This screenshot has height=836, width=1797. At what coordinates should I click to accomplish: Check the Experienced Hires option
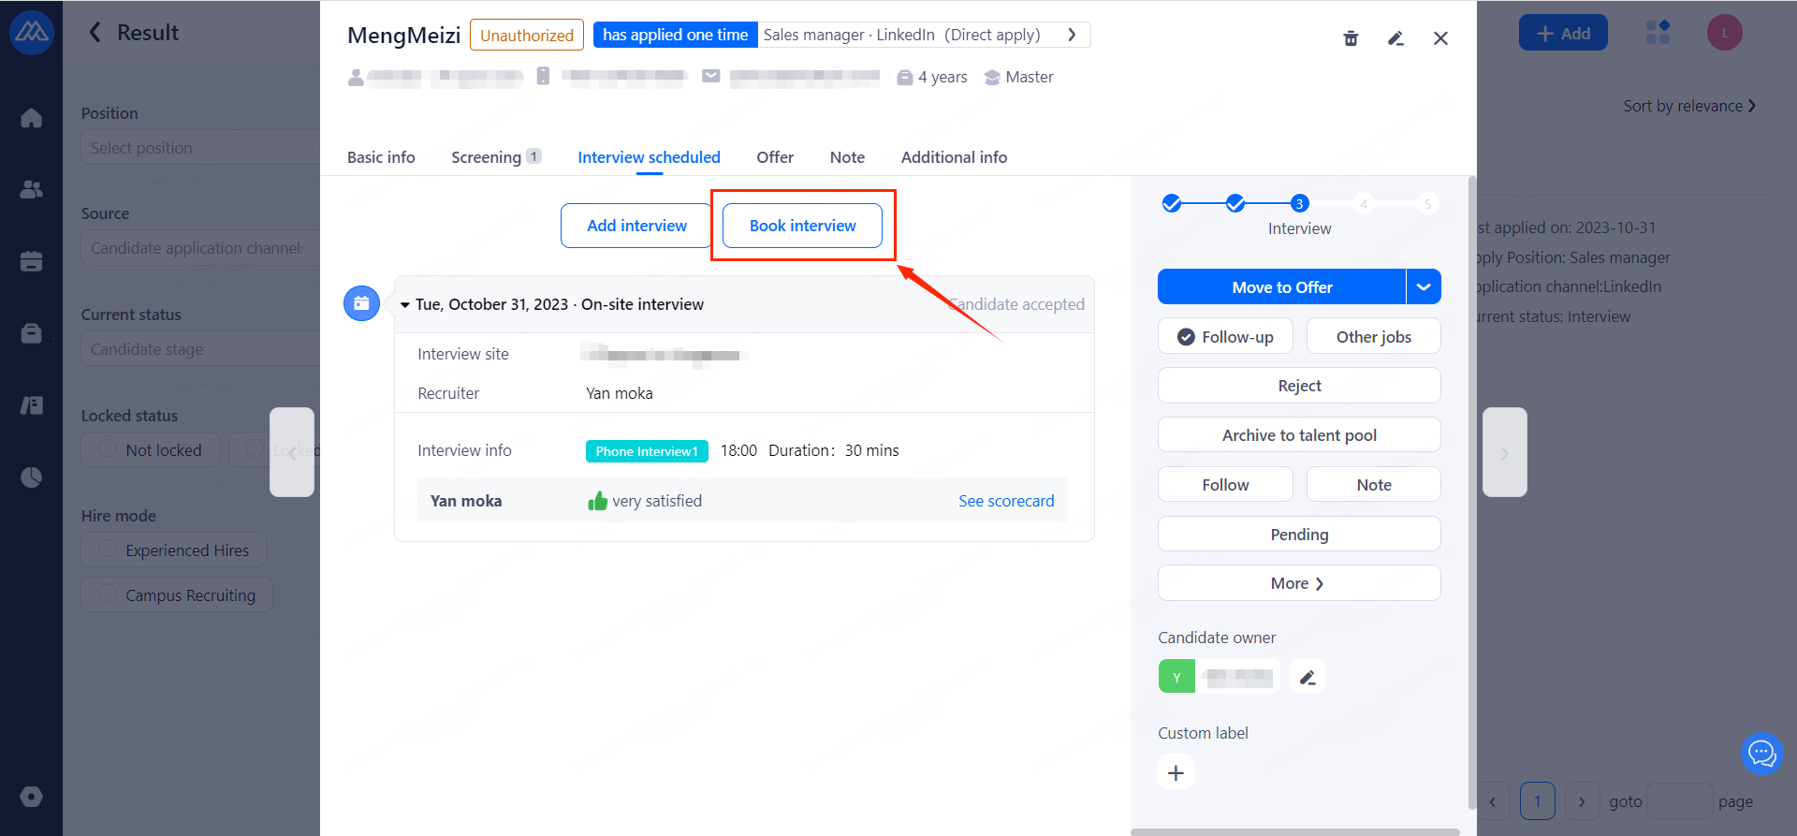tap(174, 550)
